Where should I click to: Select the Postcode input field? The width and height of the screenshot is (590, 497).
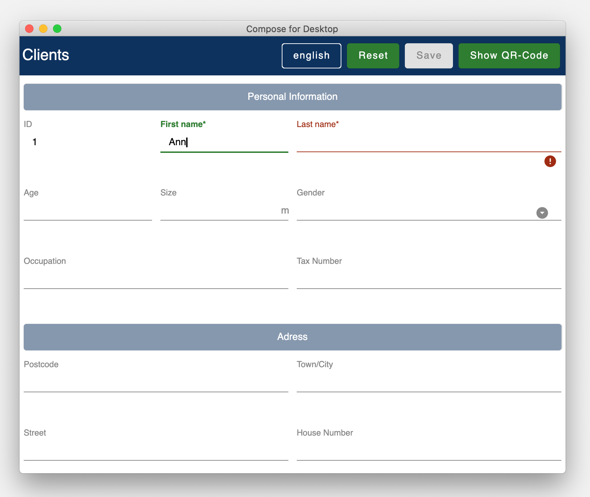156,383
